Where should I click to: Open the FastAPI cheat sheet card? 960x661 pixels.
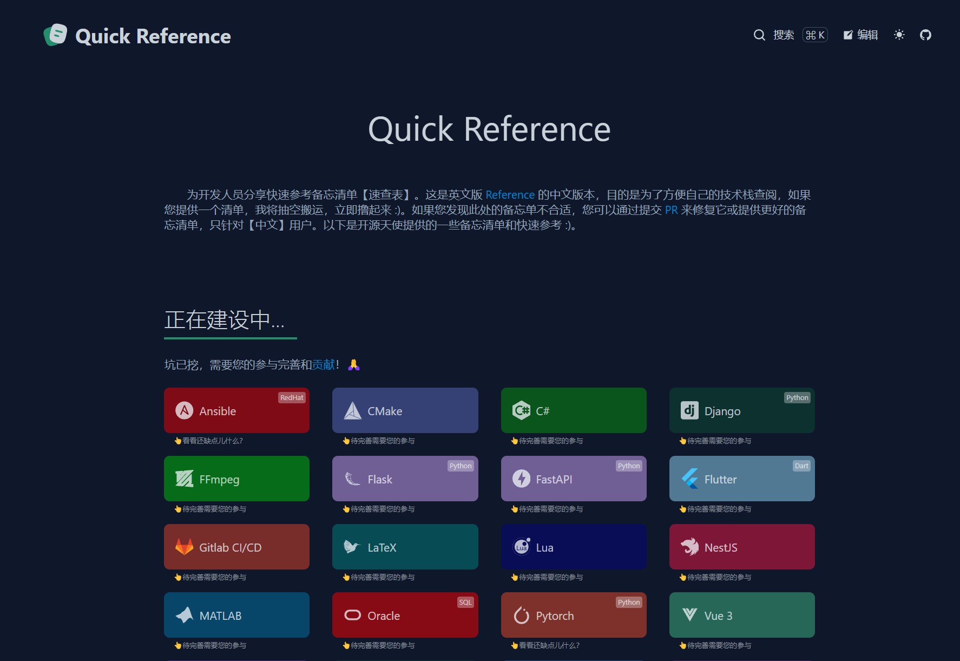coord(574,479)
